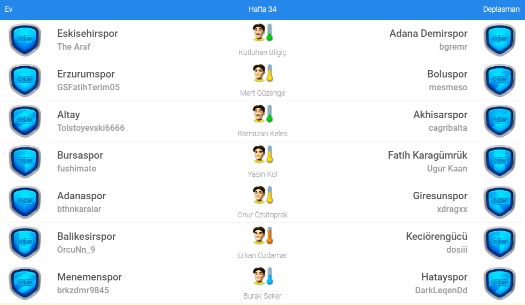The width and height of the screenshot is (525, 305).
Task: Open manager profile DarkLeqenDd
Action: point(441,291)
